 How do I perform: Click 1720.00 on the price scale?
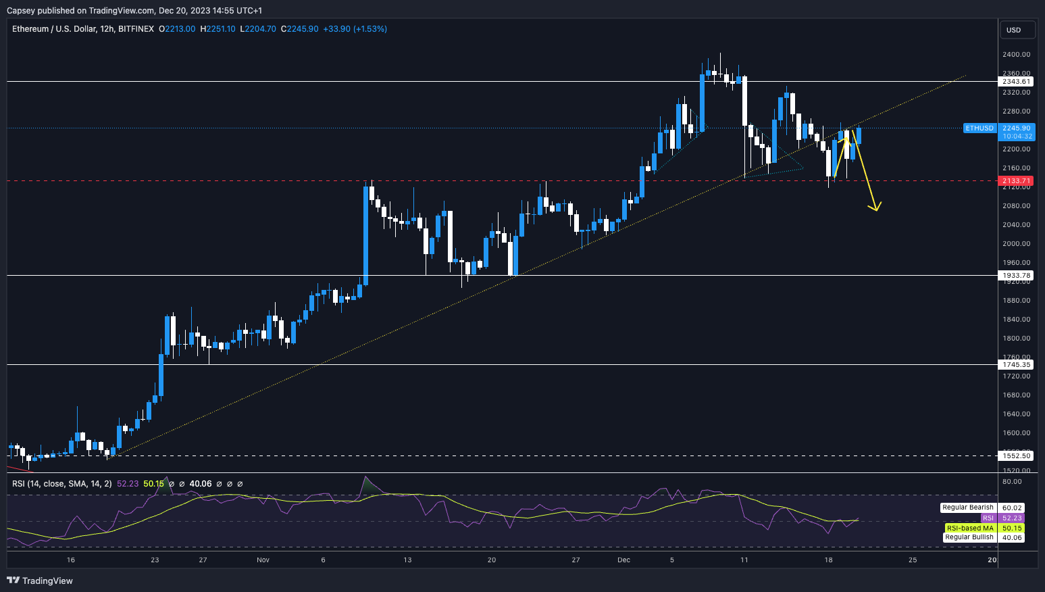1016,376
